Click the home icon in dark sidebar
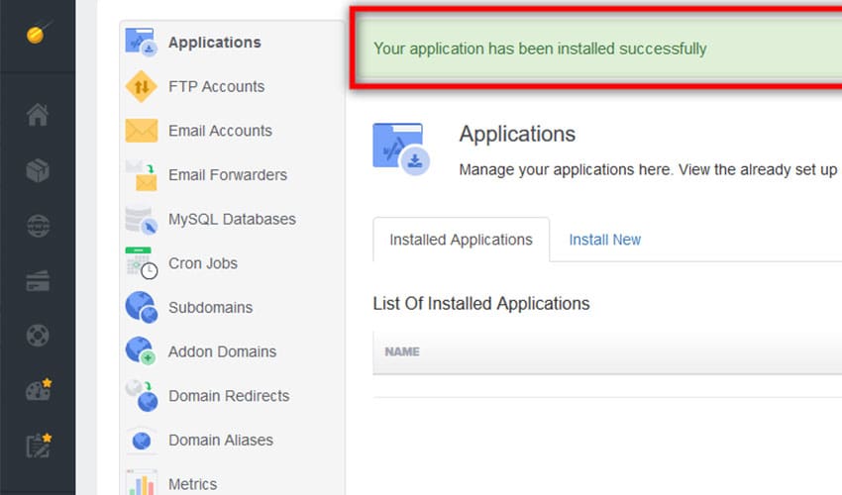The image size is (842, 495). click(x=38, y=116)
